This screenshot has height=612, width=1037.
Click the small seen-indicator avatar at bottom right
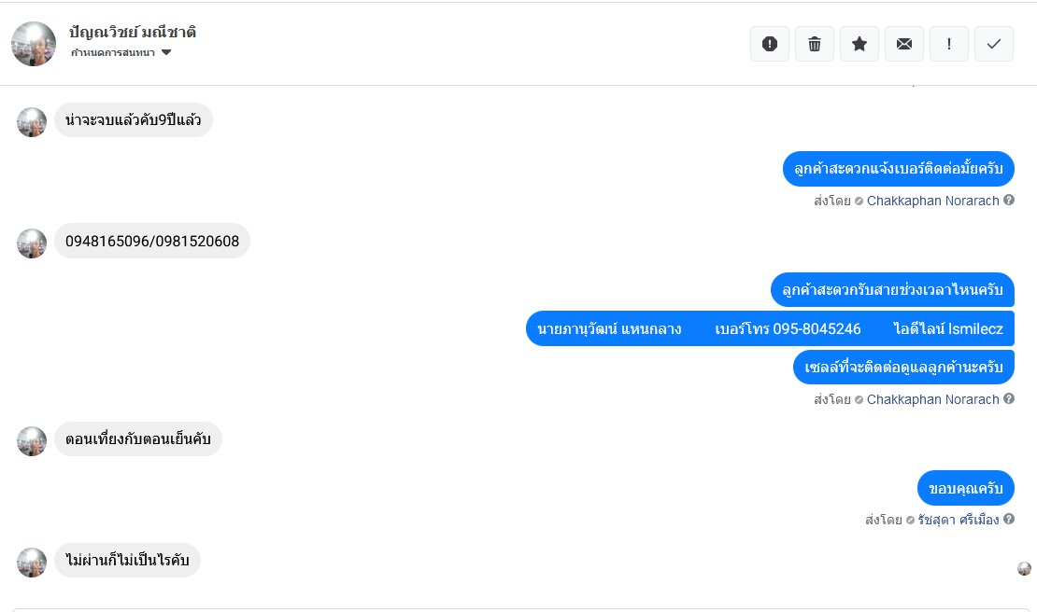pos(1024,568)
